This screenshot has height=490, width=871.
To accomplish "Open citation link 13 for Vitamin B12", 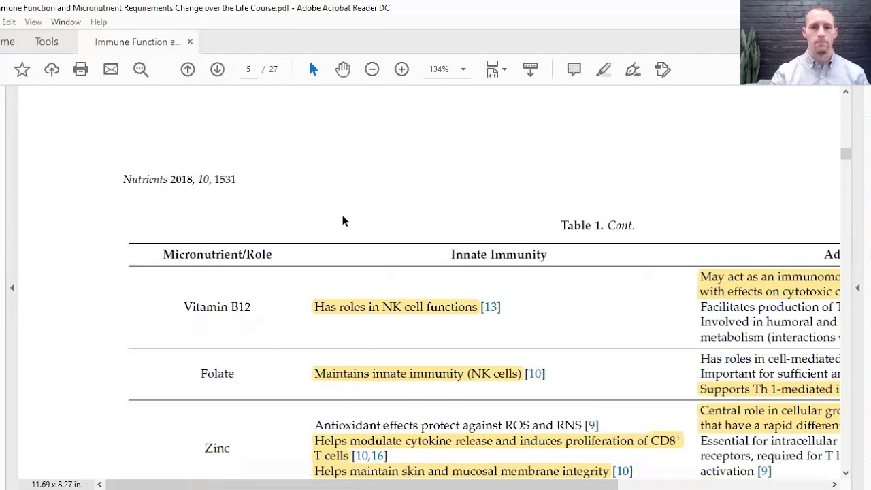I will [x=490, y=307].
